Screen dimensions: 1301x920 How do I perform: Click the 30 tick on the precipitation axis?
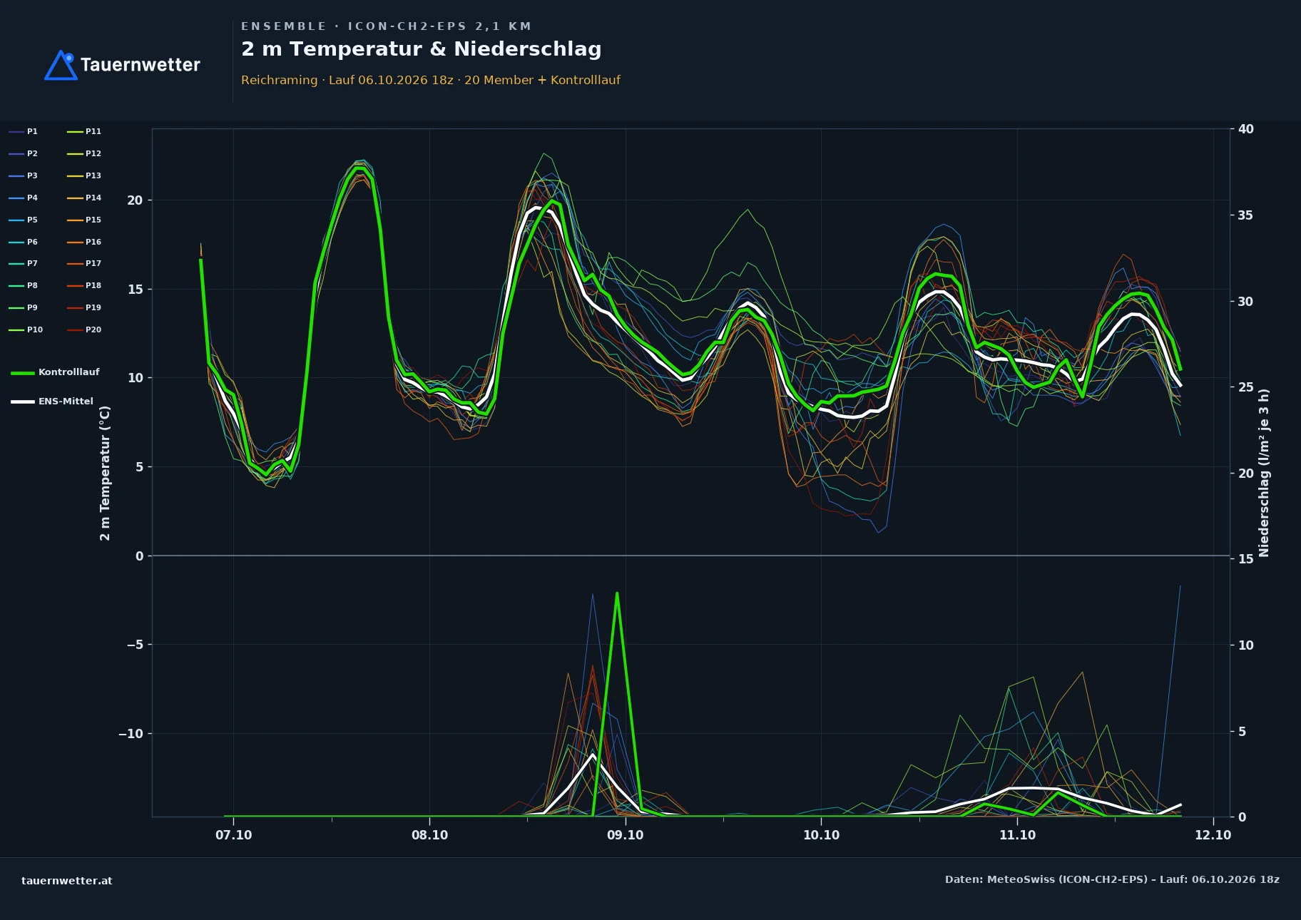pyautogui.click(x=1246, y=302)
